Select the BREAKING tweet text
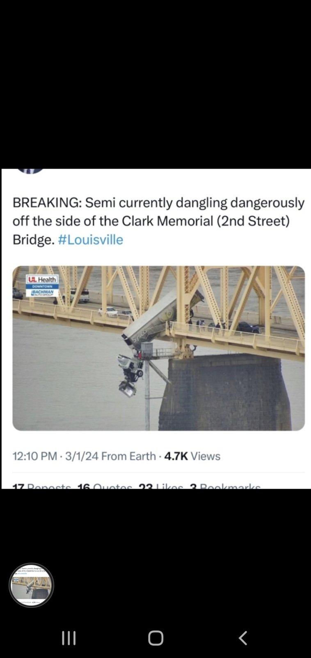Viewport: 311px width, 658px height. 158,221
